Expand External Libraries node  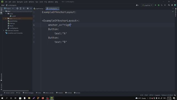pos(4,31)
